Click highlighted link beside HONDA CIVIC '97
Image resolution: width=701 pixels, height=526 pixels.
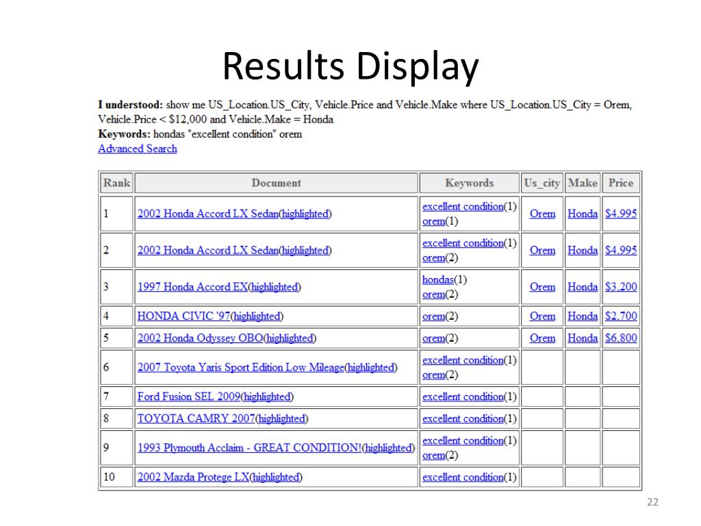point(257,316)
